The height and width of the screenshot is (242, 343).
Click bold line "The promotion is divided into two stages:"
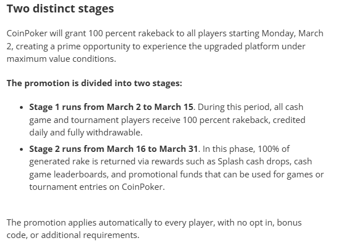(94, 83)
